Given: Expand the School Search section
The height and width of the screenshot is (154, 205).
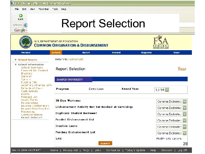Looking at the screenshot, I should coord(27,60).
